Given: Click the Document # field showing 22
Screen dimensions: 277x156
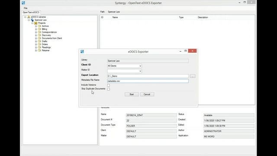Looking at the screenshot, I should tap(151, 120).
